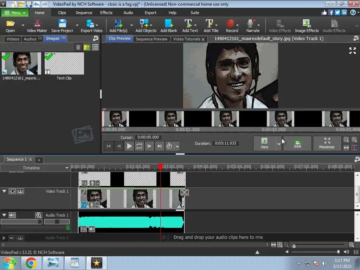360x270 pixels.
Task: Add a new sequence with the plus button
Action: click(39, 160)
